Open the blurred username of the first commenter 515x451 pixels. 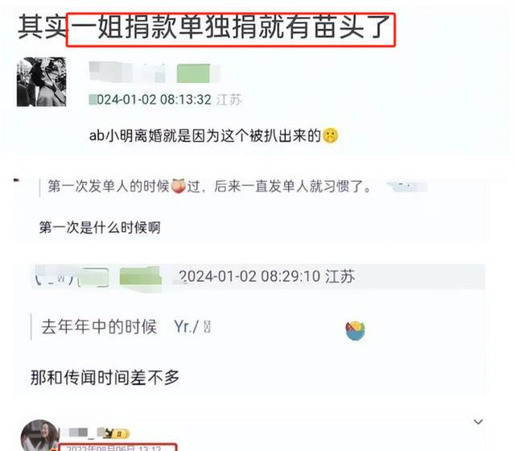[x=128, y=72]
